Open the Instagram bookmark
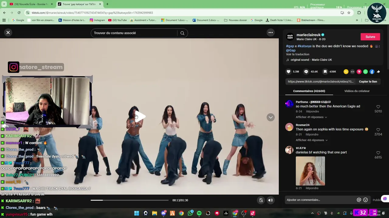 pyautogui.click(x=97, y=20)
